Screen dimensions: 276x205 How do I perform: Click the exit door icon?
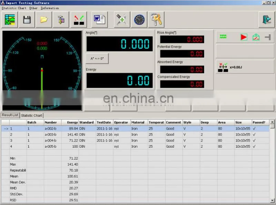click(x=267, y=20)
